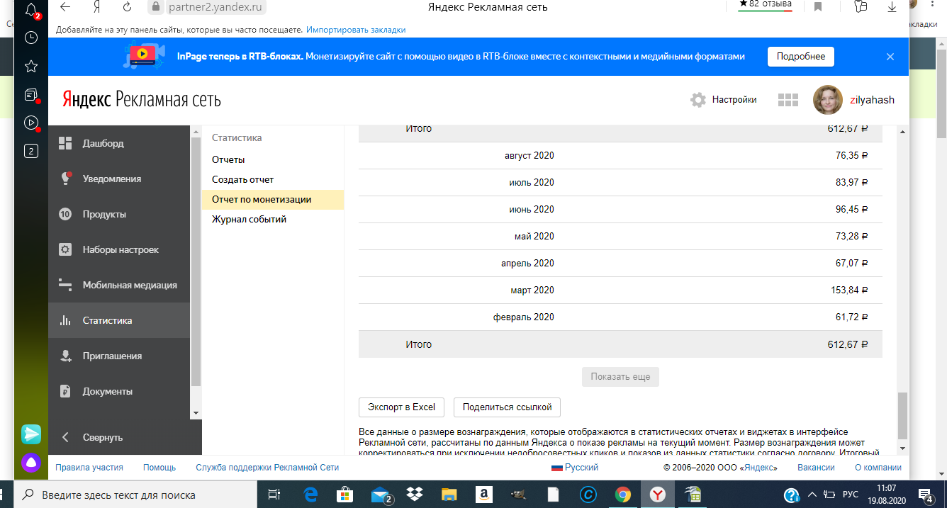Open Служба поддержки Рекламной Сети link
Image resolution: width=947 pixels, height=508 pixels.
pos(267,468)
